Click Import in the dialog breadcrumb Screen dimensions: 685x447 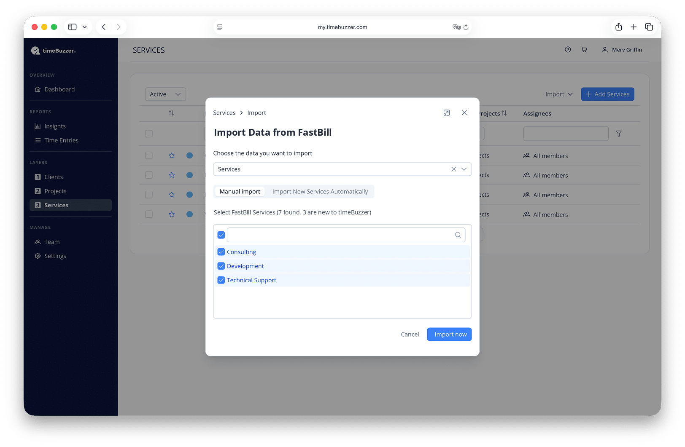click(x=257, y=113)
